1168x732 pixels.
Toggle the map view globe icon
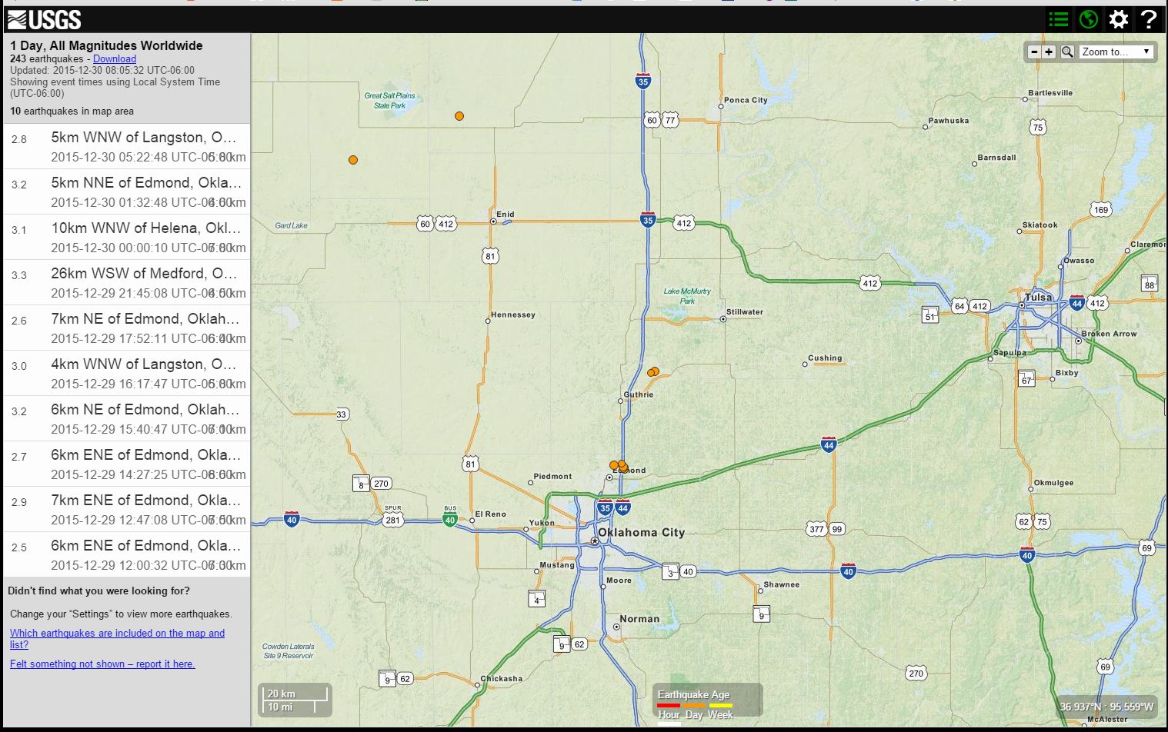[1088, 19]
